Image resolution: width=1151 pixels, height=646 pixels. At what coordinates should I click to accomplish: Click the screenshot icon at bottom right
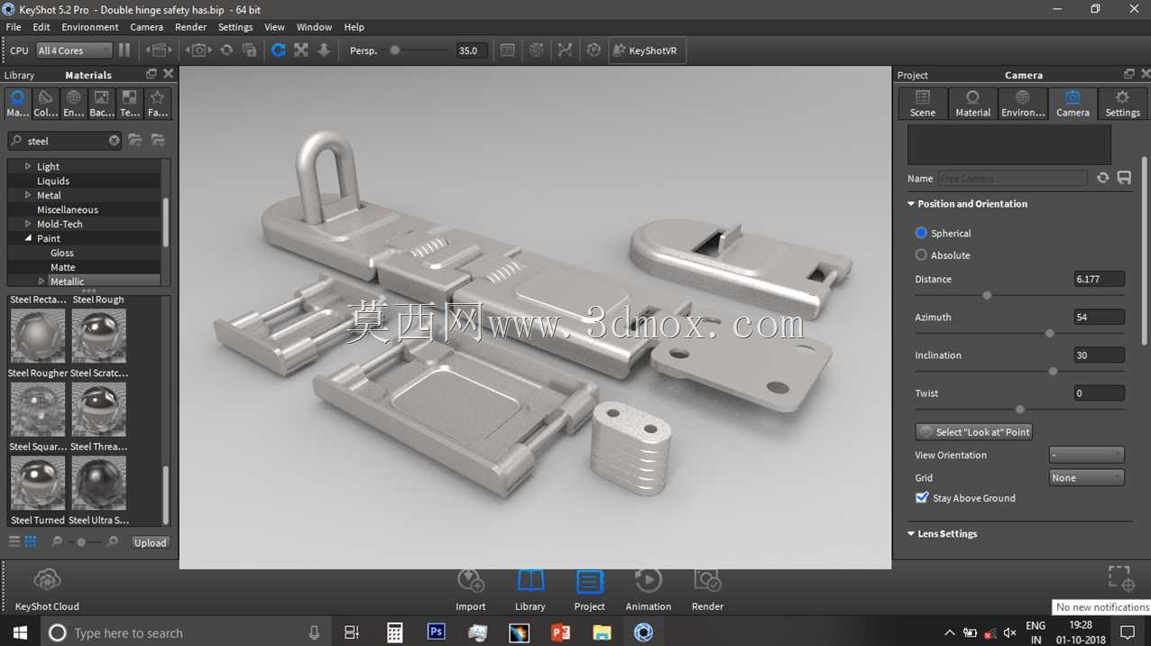1120,577
